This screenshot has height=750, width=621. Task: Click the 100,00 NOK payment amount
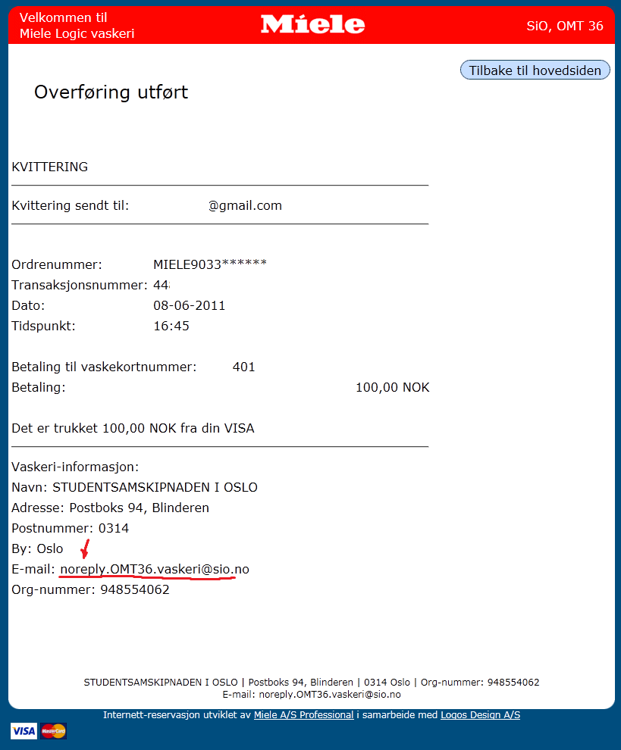coord(392,387)
